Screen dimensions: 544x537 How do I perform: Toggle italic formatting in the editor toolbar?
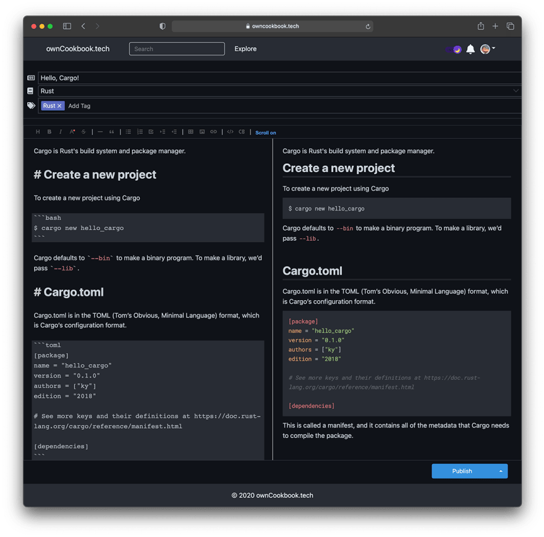click(61, 132)
